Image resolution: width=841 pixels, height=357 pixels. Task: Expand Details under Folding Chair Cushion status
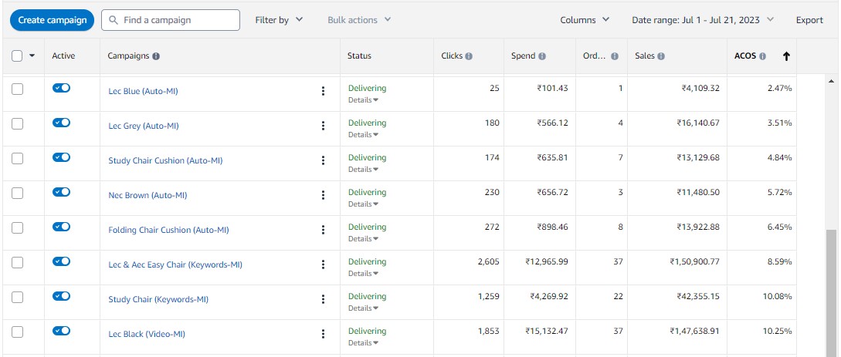click(x=363, y=239)
